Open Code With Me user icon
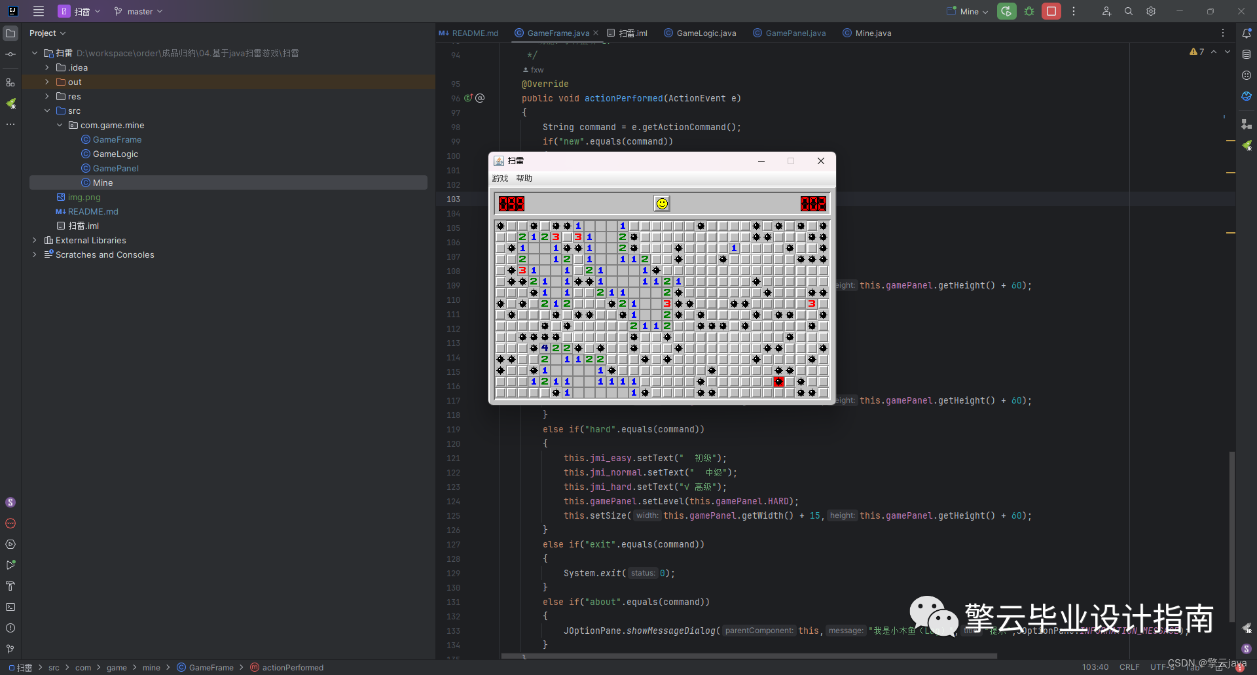 [x=1106, y=11]
